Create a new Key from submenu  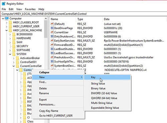[107, 77]
